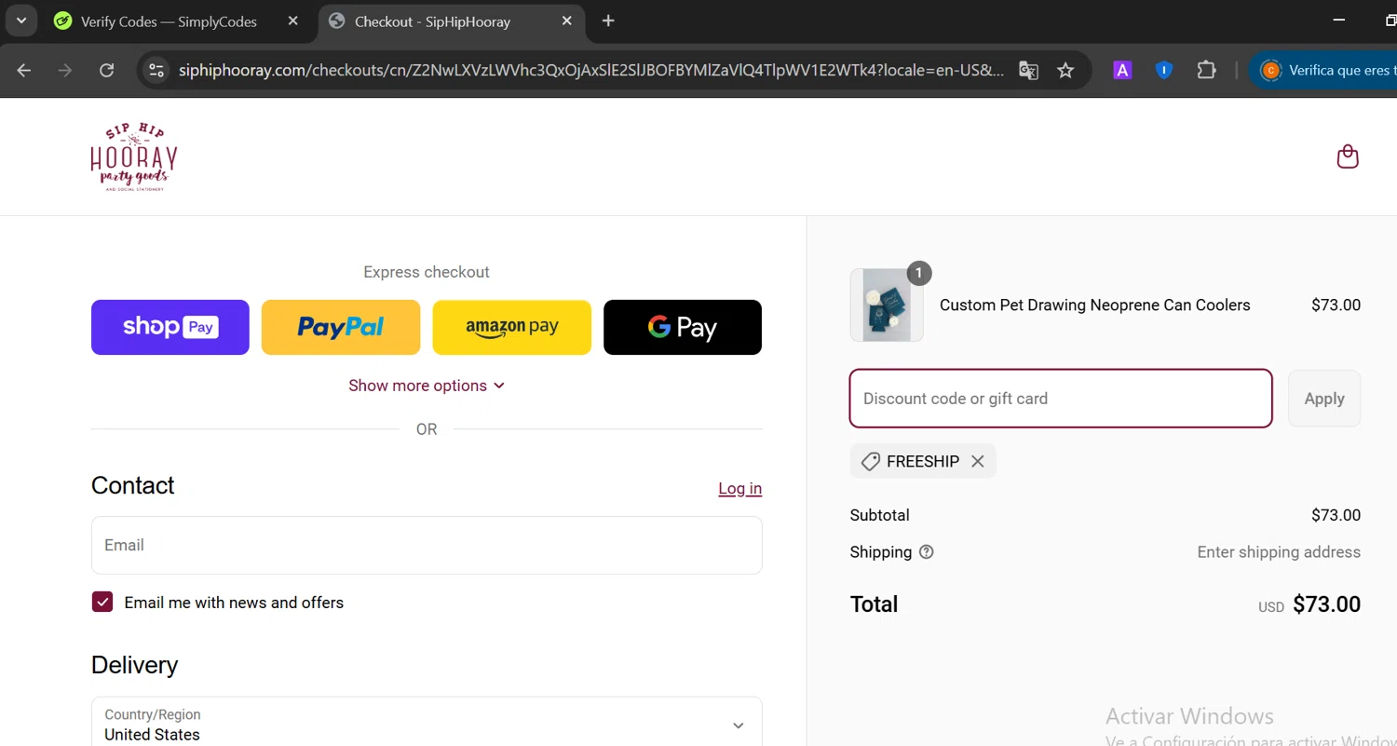Screen dimensions: 1397x746
Task: Click the Verifica que eres profile chip
Action: click(x=1322, y=70)
